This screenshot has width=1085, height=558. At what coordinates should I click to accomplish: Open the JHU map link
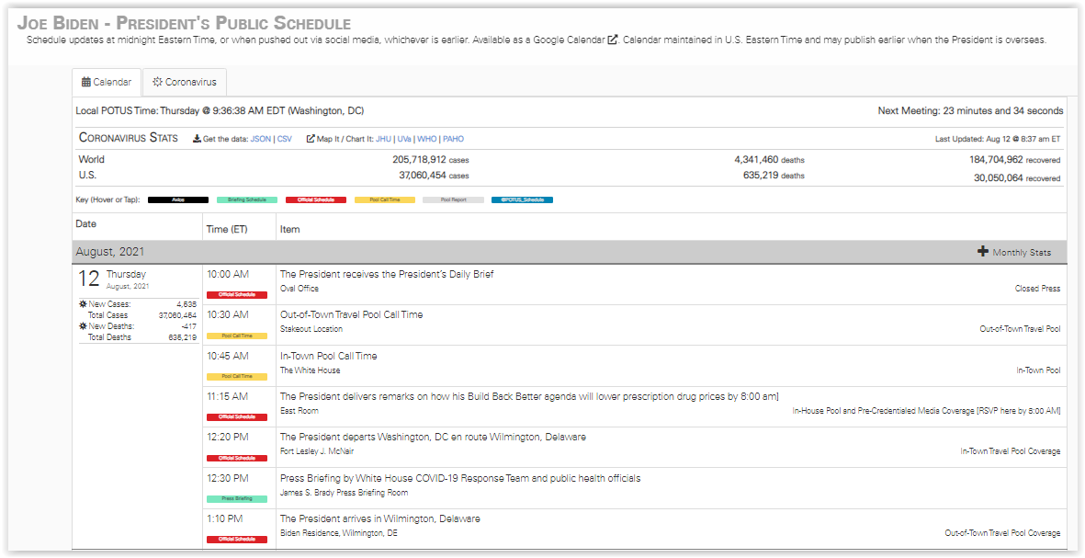pos(383,139)
